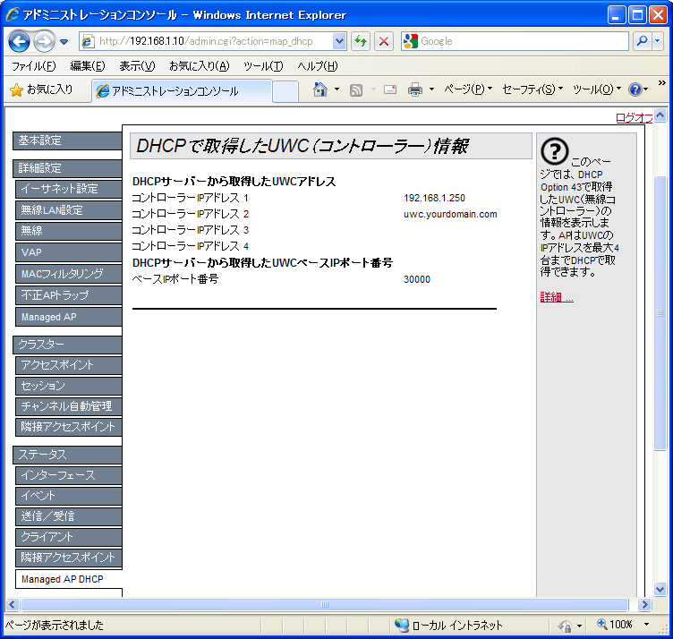
Task: Show more command bar items chevron
Action: click(x=662, y=82)
